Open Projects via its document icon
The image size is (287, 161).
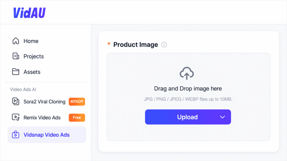tap(15, 56)
